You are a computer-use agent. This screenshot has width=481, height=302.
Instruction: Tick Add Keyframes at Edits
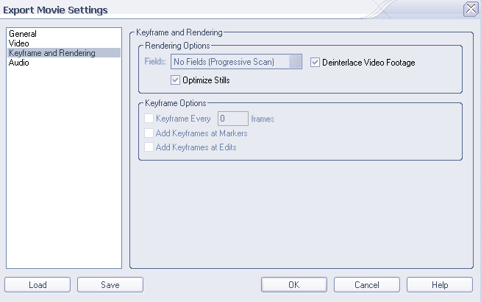[149, 147]
